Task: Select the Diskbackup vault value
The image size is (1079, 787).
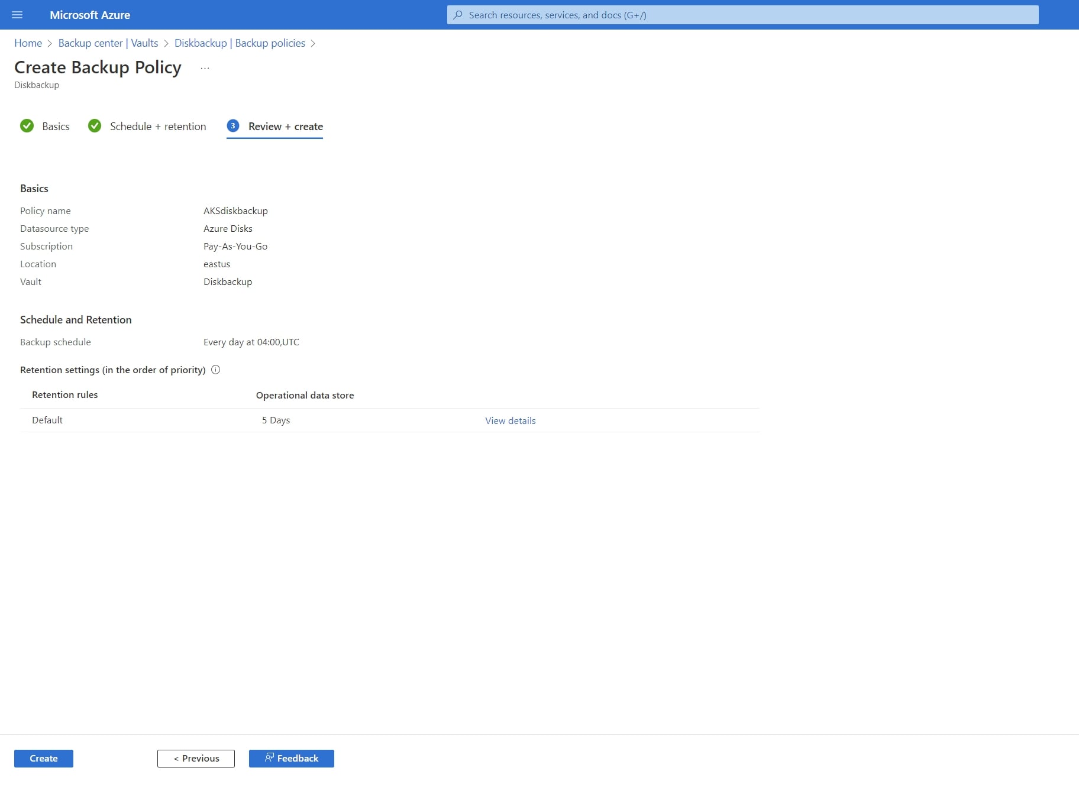Action: click(228, 281)
